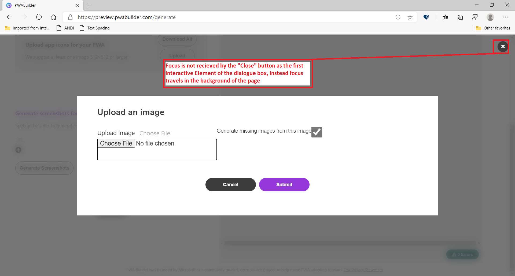Screen dimensions: 515x276
Task: Click the add URL plus icon
Action: [18, 150]
